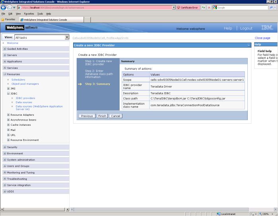278x216 pixels.
Task: Click the URL address bar field
Action: (95, 8)
